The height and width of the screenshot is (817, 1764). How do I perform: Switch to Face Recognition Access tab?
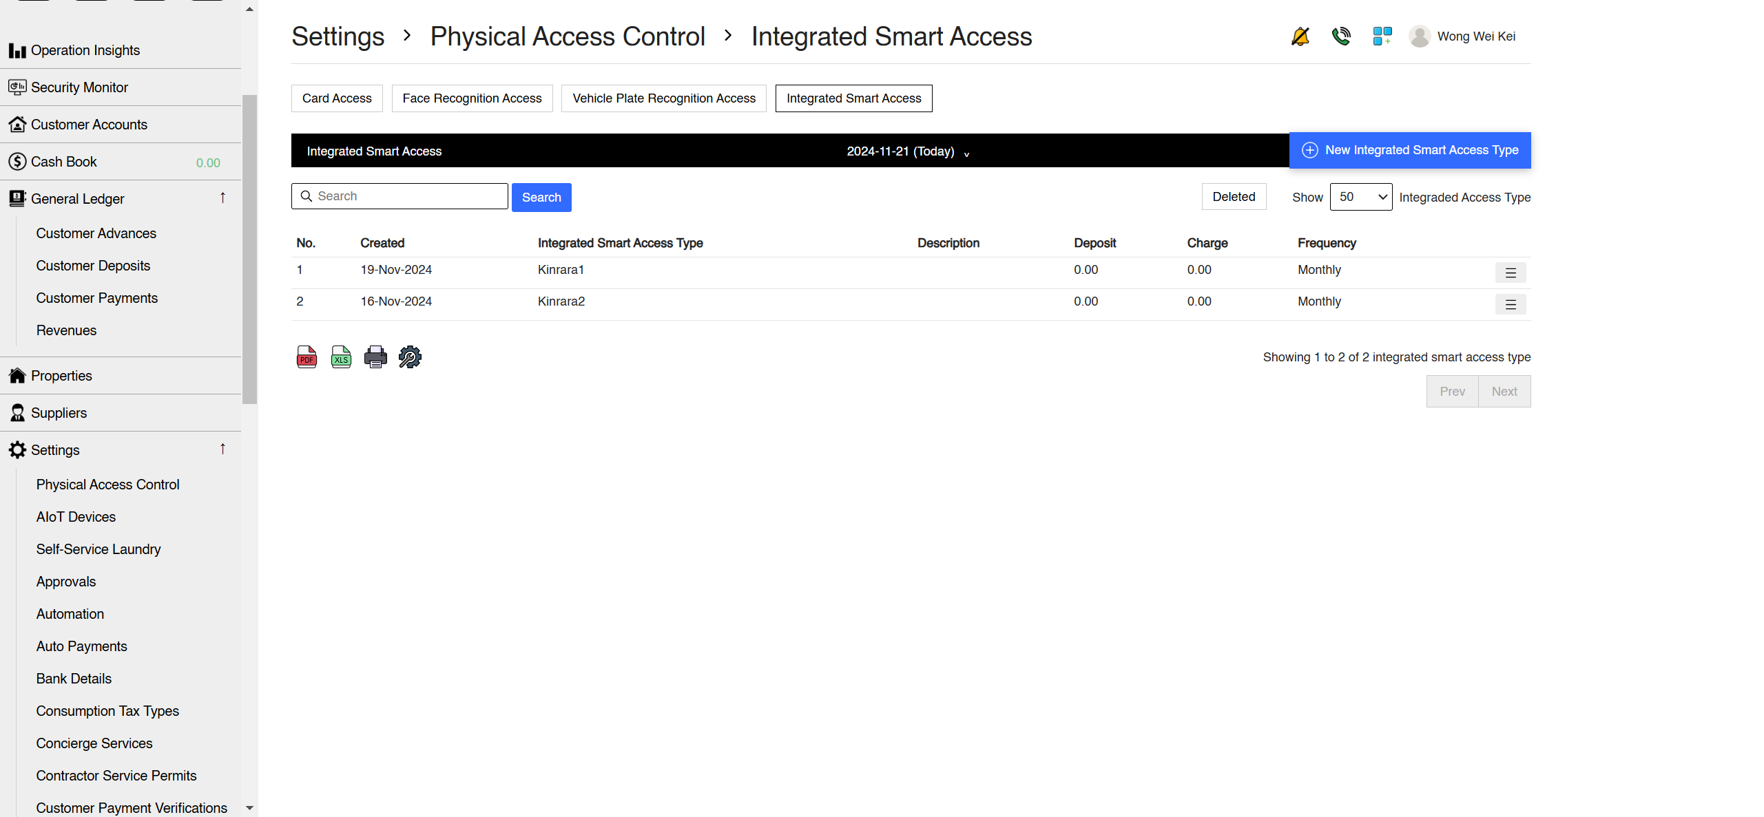pyautogui.click(x=472, y=98)
